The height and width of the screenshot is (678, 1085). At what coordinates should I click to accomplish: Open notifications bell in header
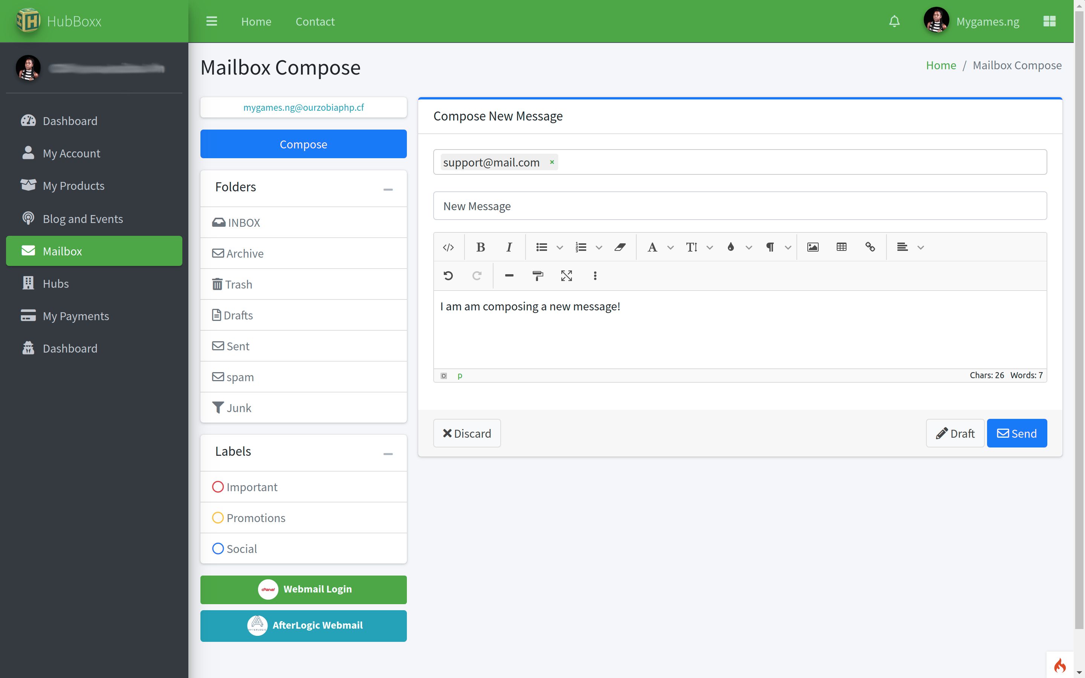click(894, 21)
